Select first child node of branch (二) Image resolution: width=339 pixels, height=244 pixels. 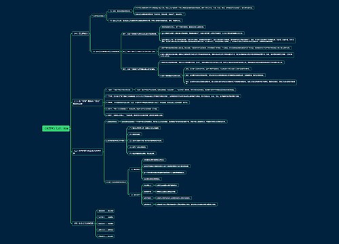coord(119,89)
